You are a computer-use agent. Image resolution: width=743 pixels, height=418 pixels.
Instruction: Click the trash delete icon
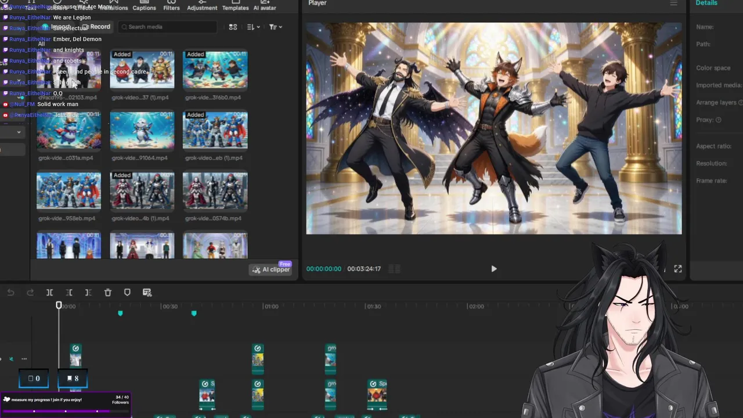tap(108, 293)
